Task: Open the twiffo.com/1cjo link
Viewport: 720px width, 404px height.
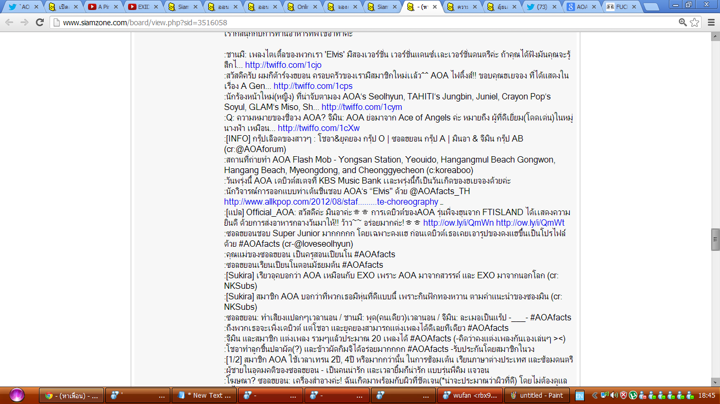Action: coord(283,65)
